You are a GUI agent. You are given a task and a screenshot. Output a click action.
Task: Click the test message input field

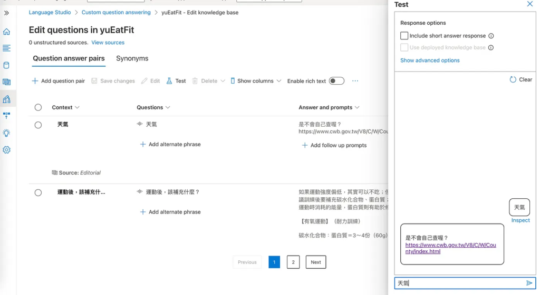[459, 283]
